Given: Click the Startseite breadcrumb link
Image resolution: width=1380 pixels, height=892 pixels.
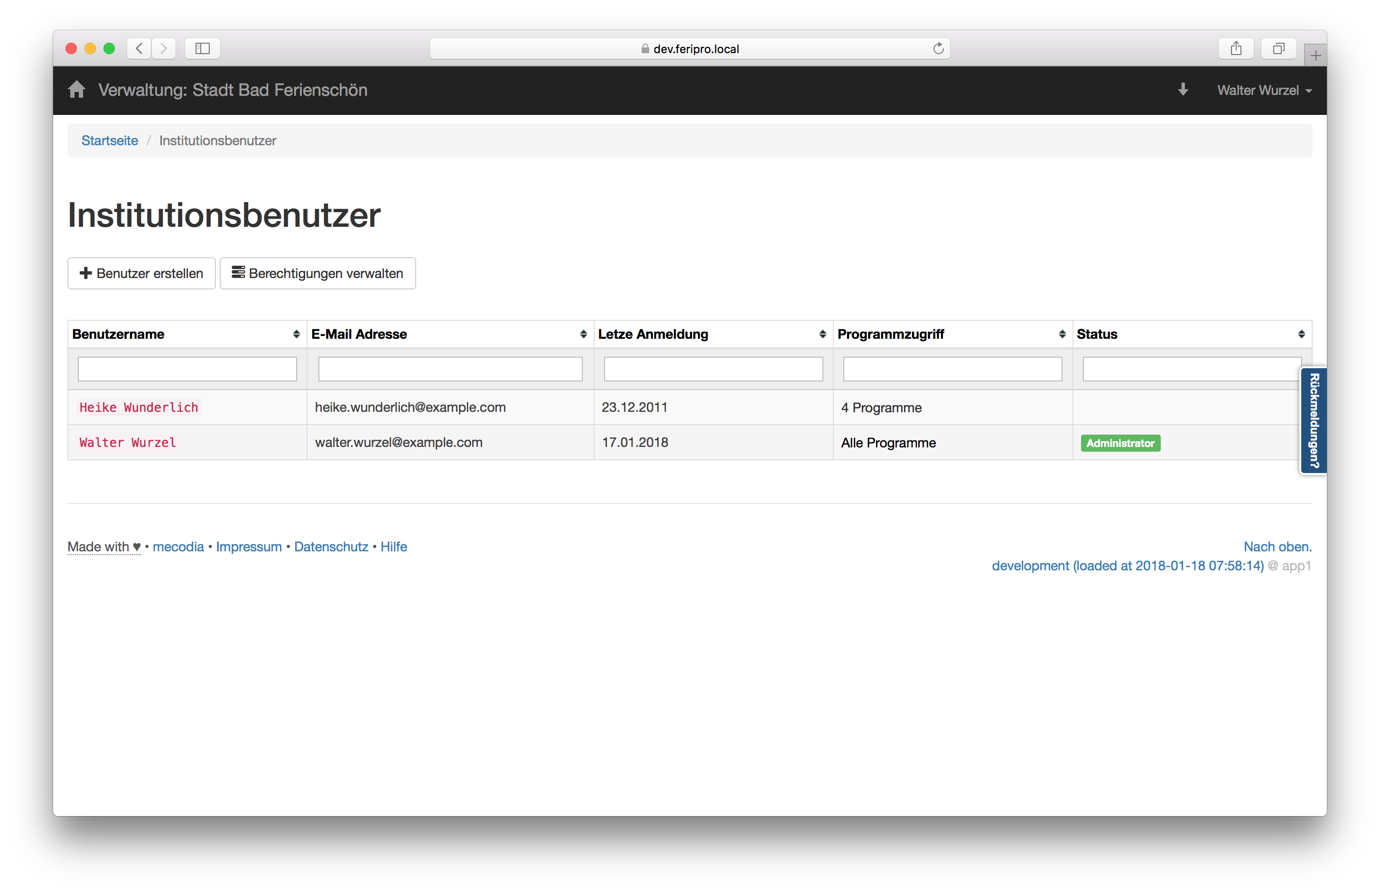Looking at the screenshot, I should (110, 141).
